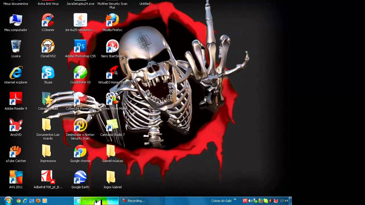This screenshot has height=205, width=365.
Task: Open Mozilla Firefox desktop shortcut
Action: pos(112,23)
